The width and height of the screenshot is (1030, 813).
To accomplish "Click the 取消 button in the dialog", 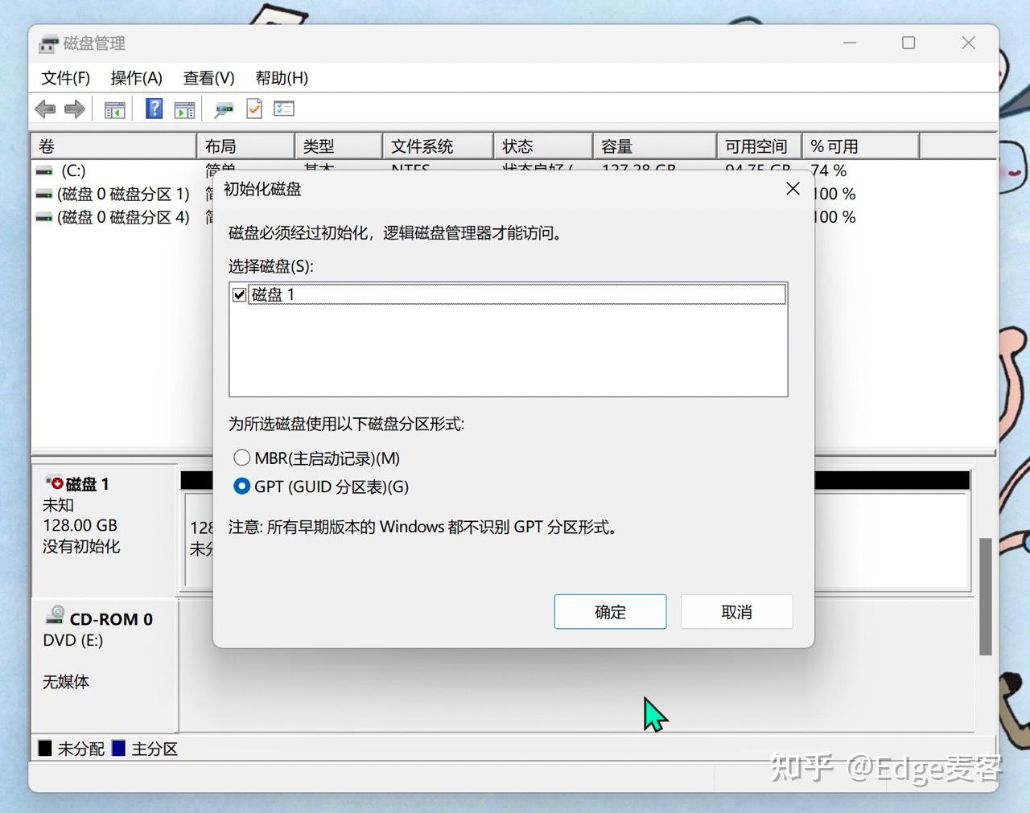I will [735, 612].
